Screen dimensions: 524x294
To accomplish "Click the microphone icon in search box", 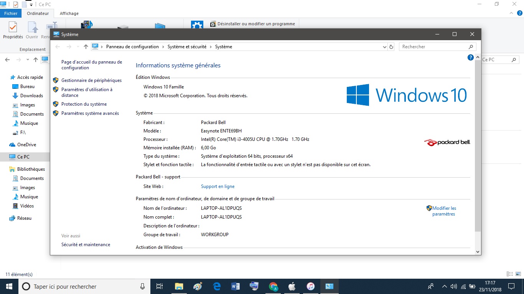I will tap(142, 286).
